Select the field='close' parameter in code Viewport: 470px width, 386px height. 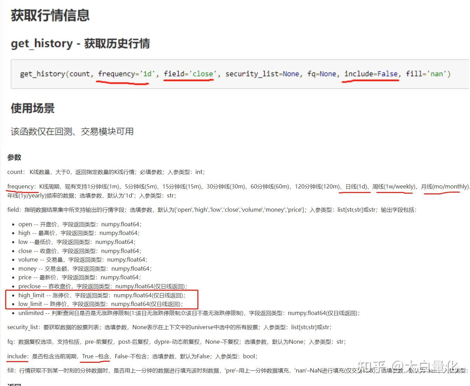pyautogui.click(x=189, y=73)
